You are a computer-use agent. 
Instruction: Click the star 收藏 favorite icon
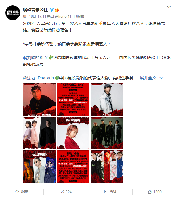coord(17,192)
